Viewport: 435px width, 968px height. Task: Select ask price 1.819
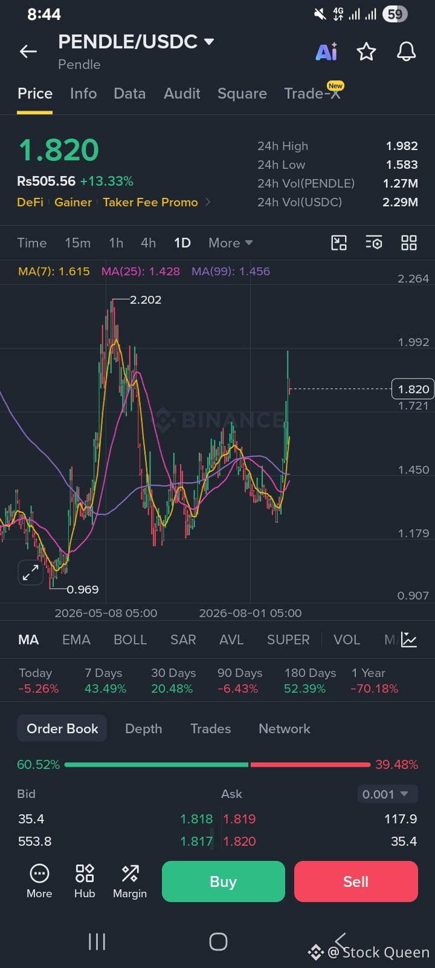(240, 819)
